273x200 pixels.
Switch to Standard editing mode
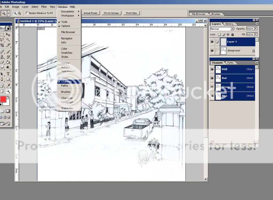pos(2,111)
